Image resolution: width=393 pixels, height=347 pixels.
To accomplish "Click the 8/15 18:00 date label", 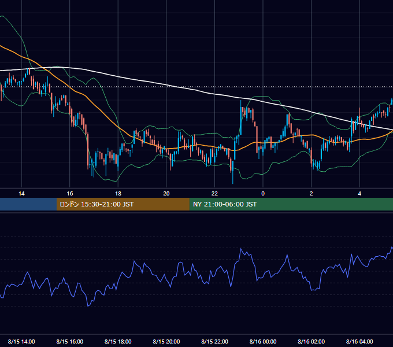I will click(118, 341).
